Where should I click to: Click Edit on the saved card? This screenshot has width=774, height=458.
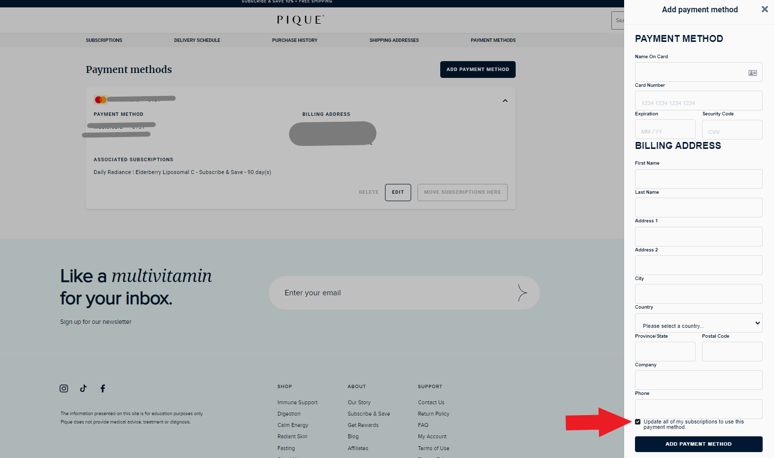coord(398,192)
